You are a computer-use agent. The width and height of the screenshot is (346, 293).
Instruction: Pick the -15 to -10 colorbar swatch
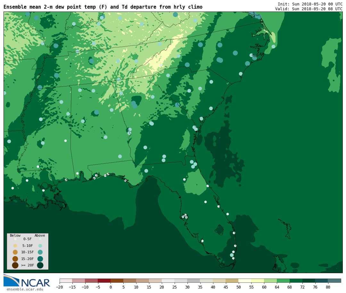(x=79, y=281)
